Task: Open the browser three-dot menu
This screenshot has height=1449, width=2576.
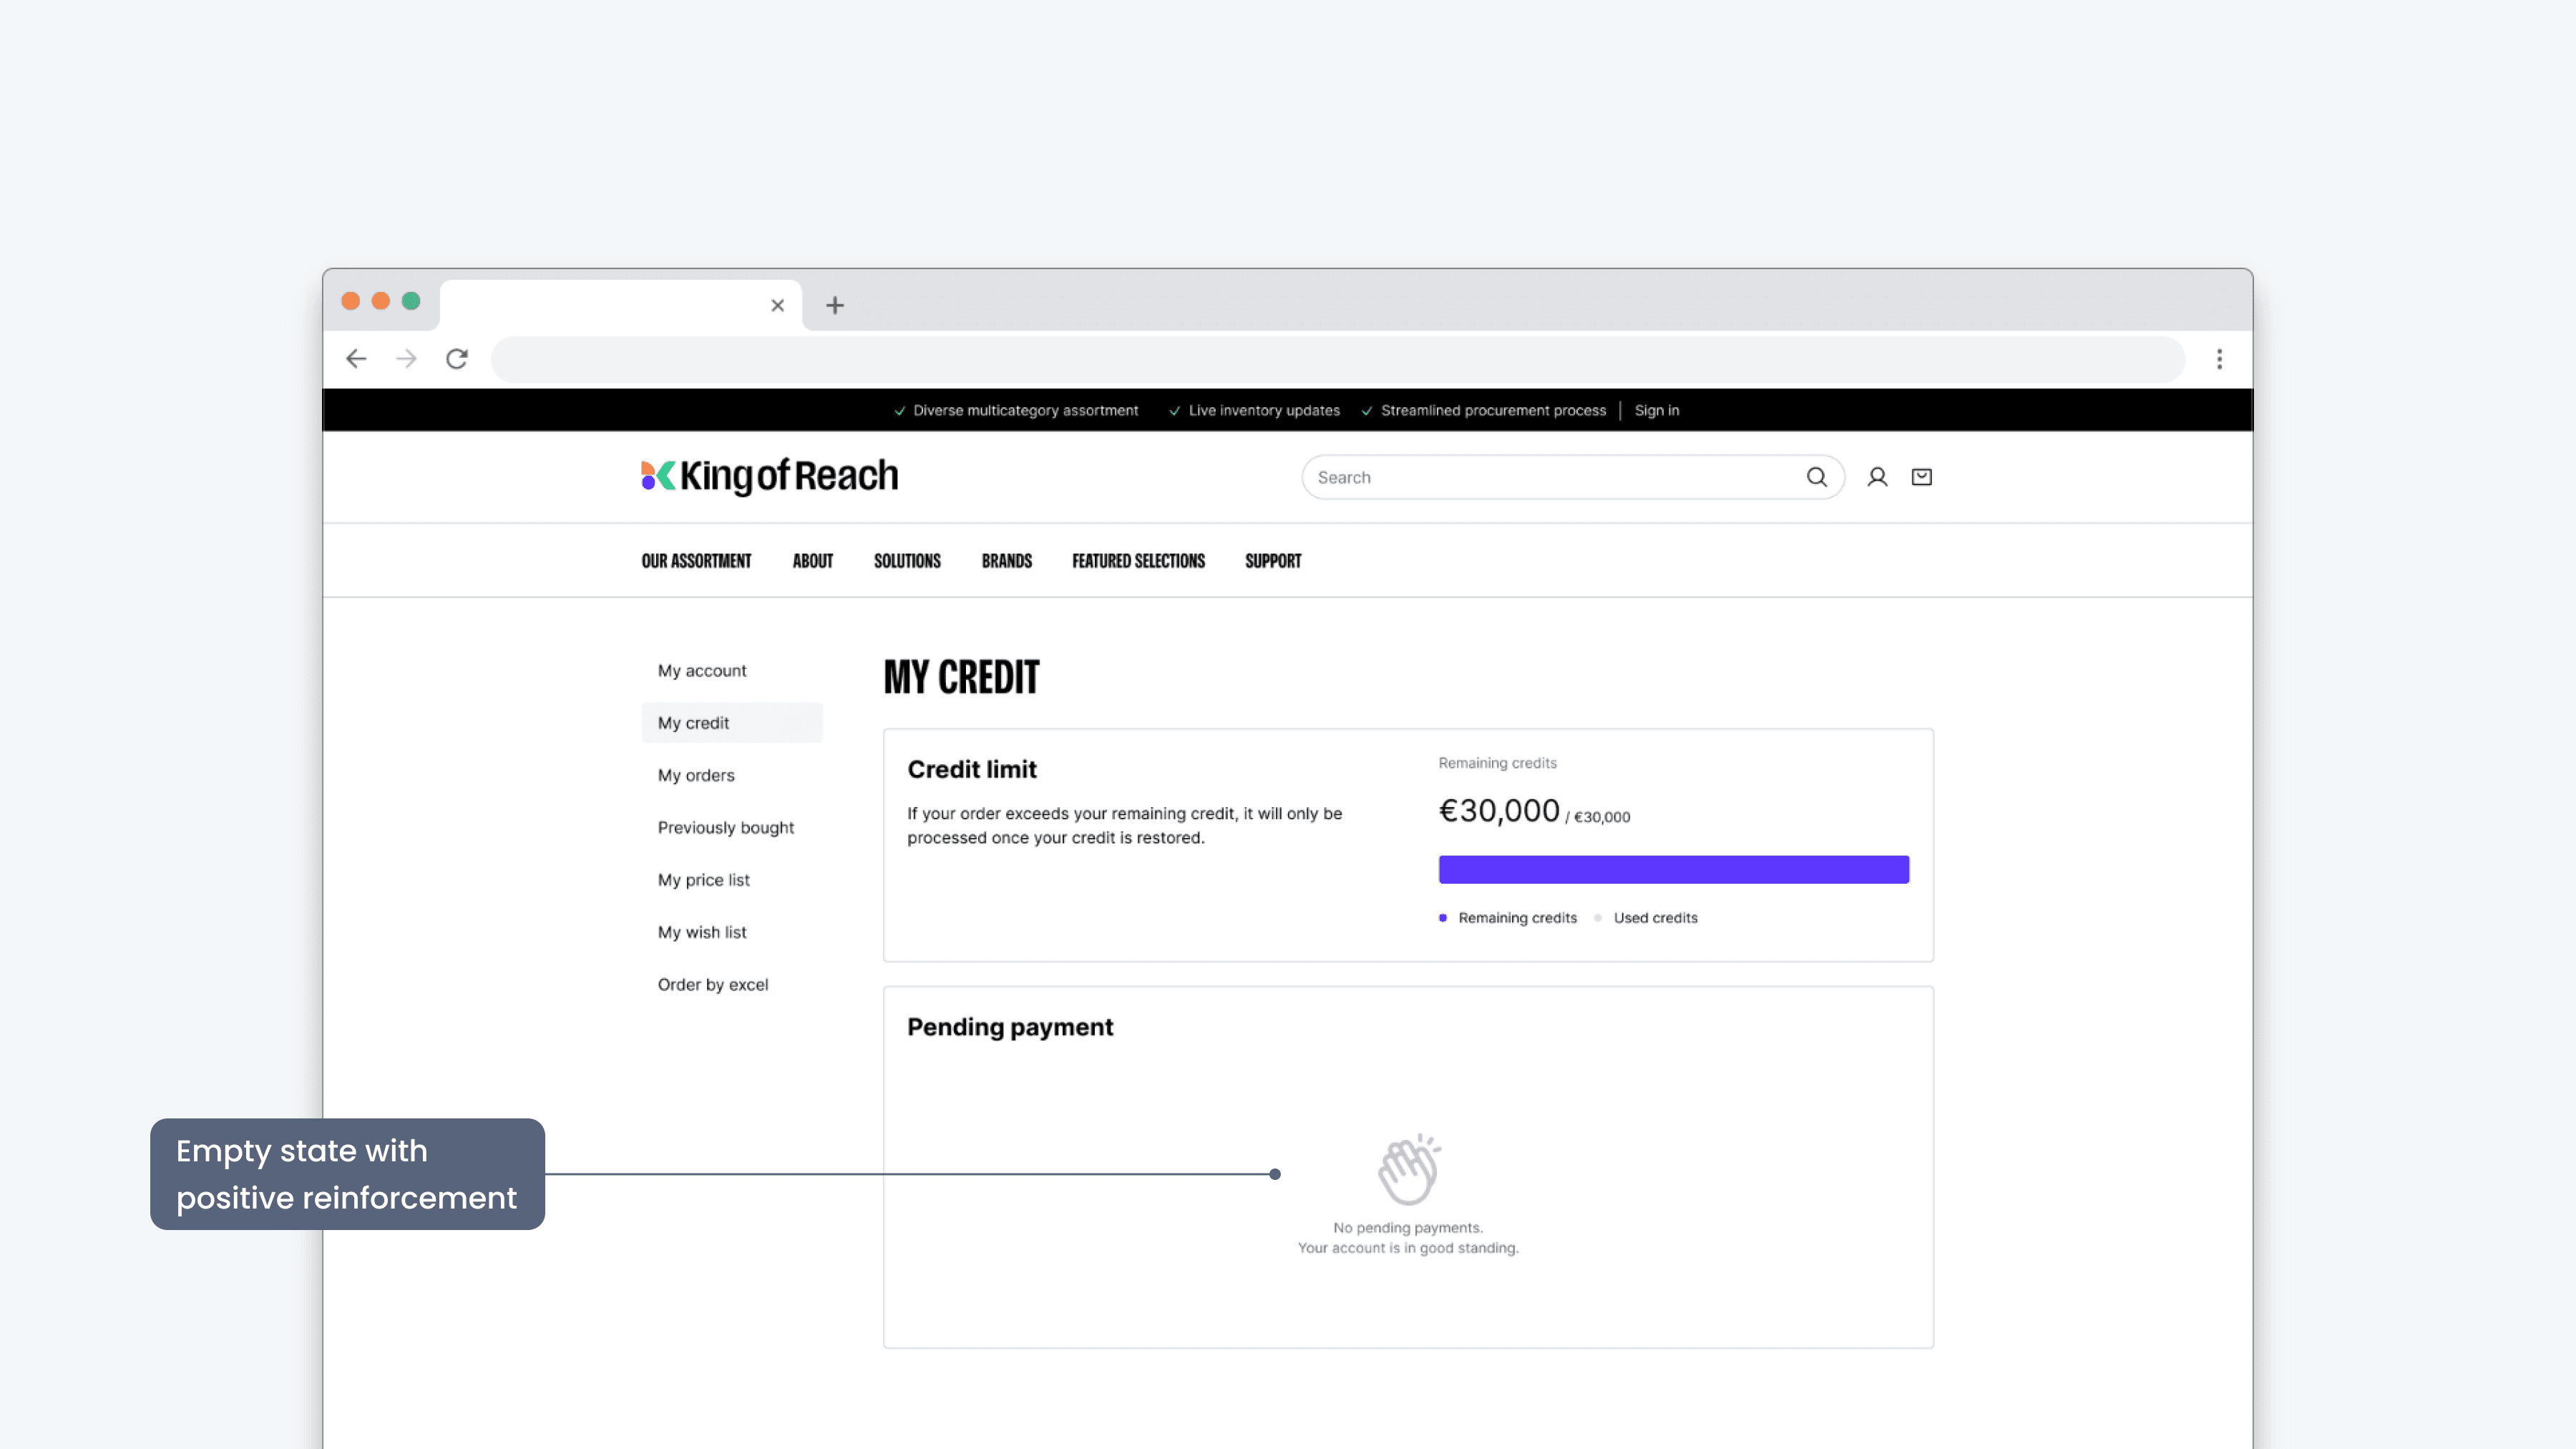Action: (2219, 359)
